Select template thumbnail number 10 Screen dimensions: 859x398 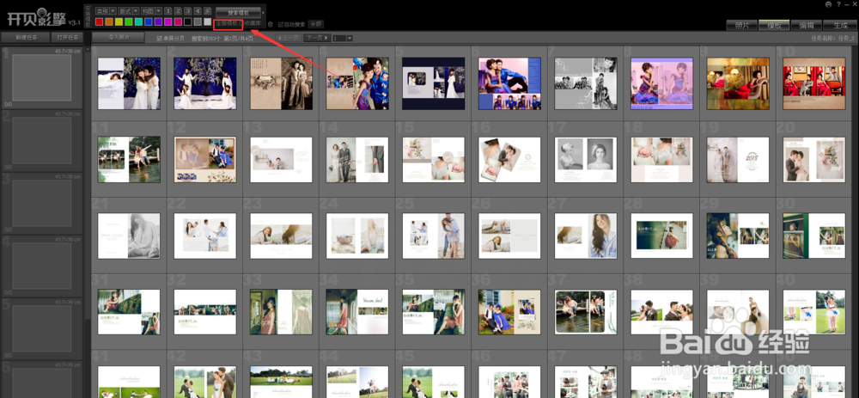tap(814, 83)
